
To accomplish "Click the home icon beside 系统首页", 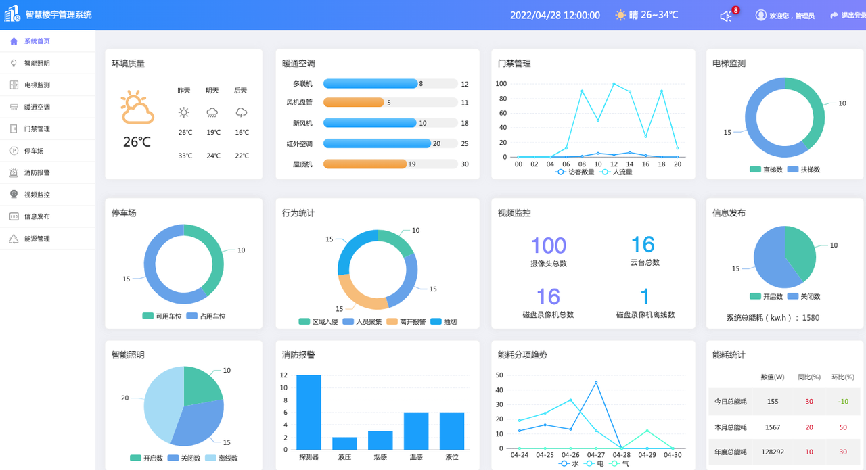I will pos(14,41).
